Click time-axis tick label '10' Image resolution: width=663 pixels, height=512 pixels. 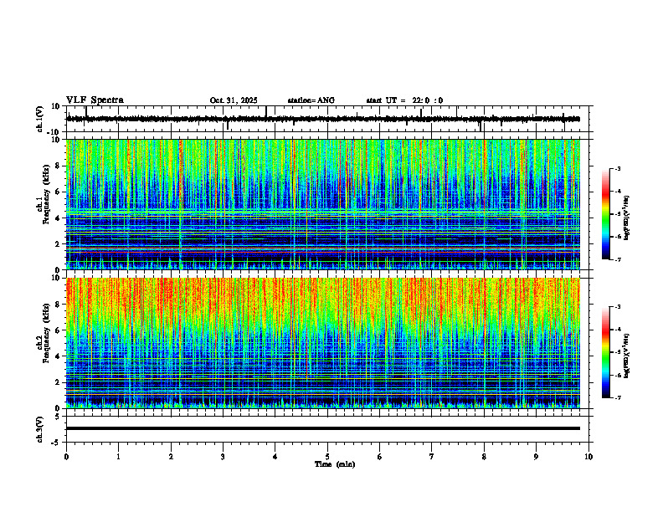point(588,457)
